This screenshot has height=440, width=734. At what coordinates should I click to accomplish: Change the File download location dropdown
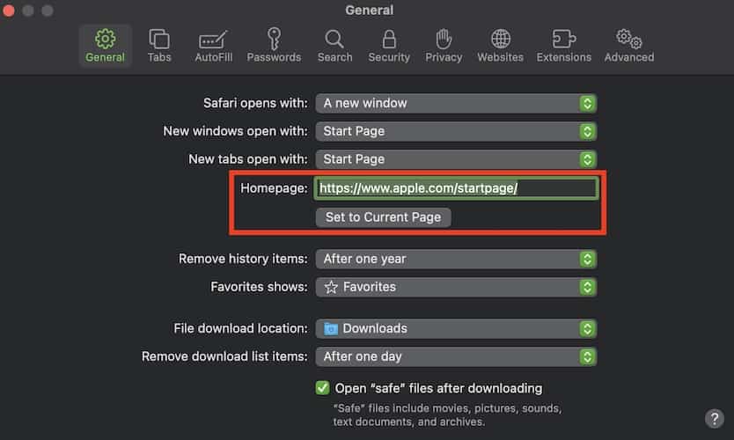click(x=456, y=328)
